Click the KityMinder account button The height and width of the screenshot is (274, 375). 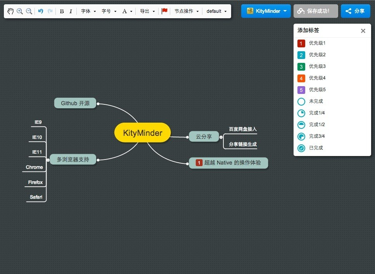(266, 11)
